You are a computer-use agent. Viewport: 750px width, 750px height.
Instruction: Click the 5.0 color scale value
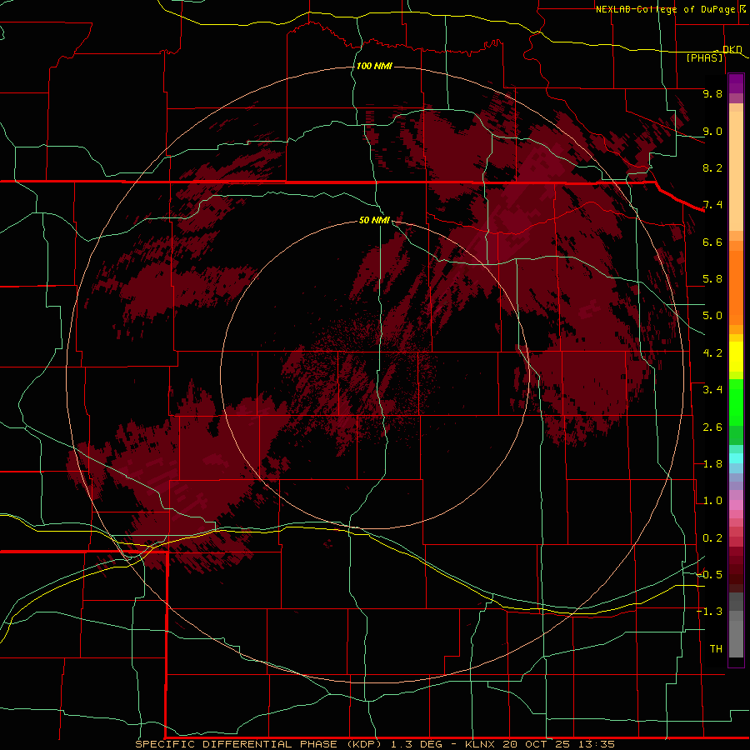pyautogui.click(x=712, y=316)
